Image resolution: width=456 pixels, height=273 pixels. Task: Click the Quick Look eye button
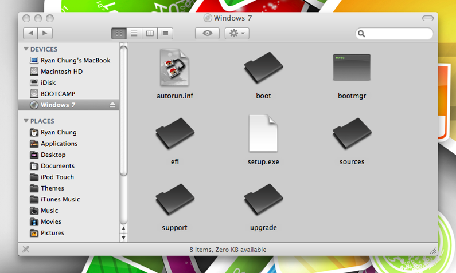(x=208, y=33)
